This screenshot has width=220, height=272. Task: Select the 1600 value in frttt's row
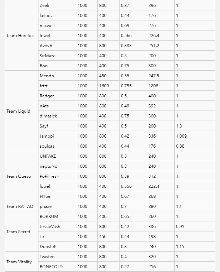(x=104, y=86)
